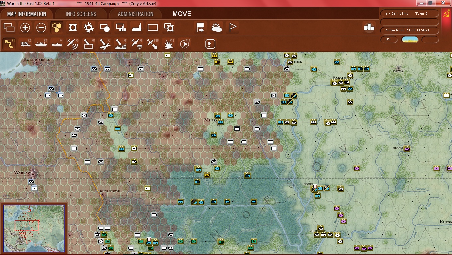Screen dimensions: 452x255
Task: Select the F11 explosion mode icon
Action: 168,43
